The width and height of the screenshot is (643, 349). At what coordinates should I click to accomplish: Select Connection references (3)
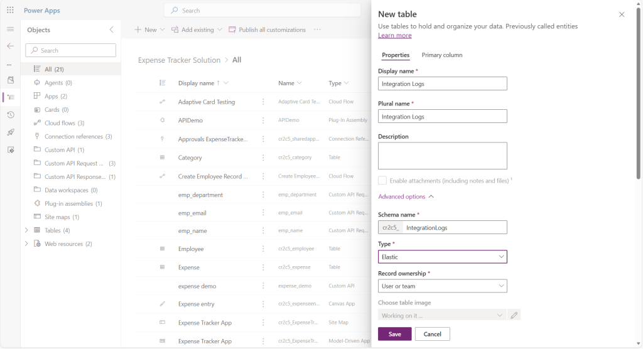[71, 136]
